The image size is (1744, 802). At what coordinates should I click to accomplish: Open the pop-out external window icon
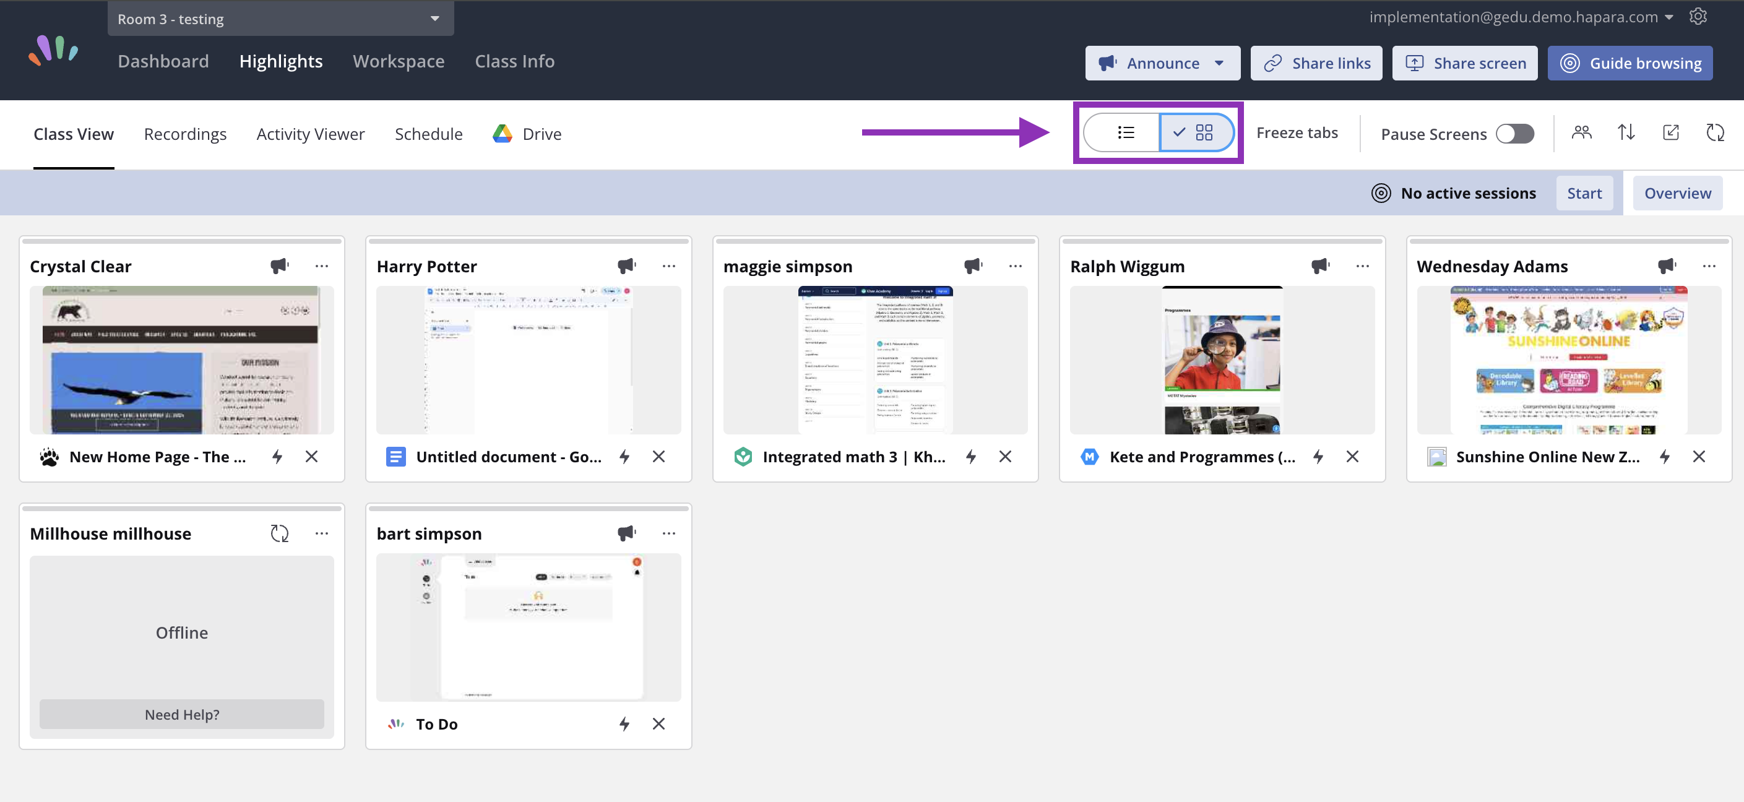1671,132
